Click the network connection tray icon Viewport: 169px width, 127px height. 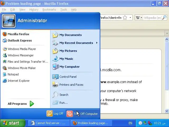click(x=145, y=123)
